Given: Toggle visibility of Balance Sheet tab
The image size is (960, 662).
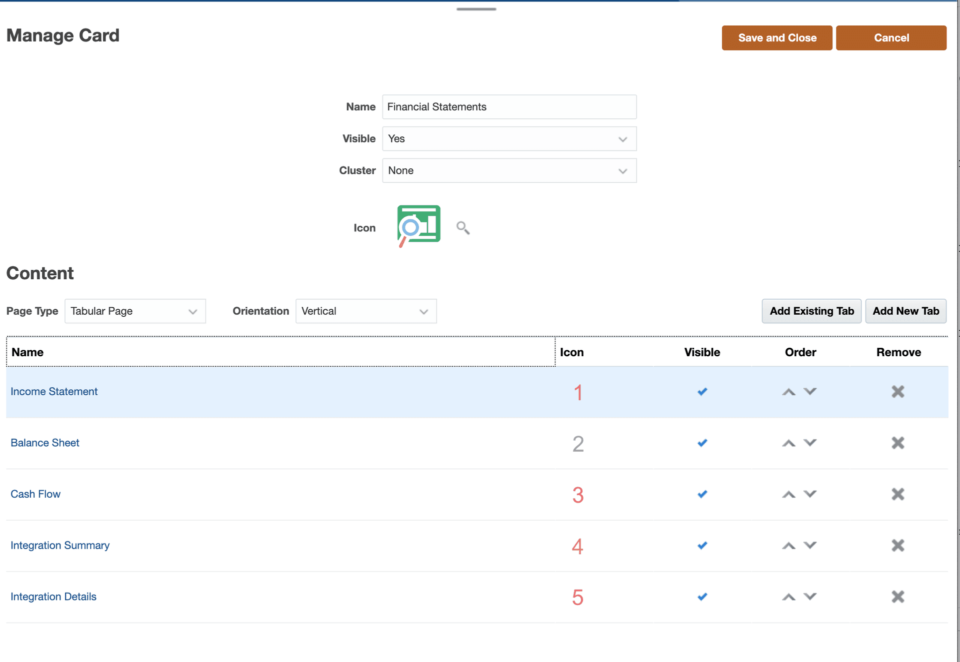Looking at the screenshot, I should [x=702, y=443].
